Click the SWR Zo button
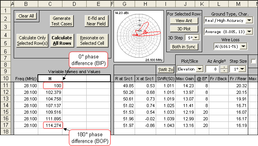Viewport: 258px width, 146px height. pyautogui.click(x=165, y=70)
